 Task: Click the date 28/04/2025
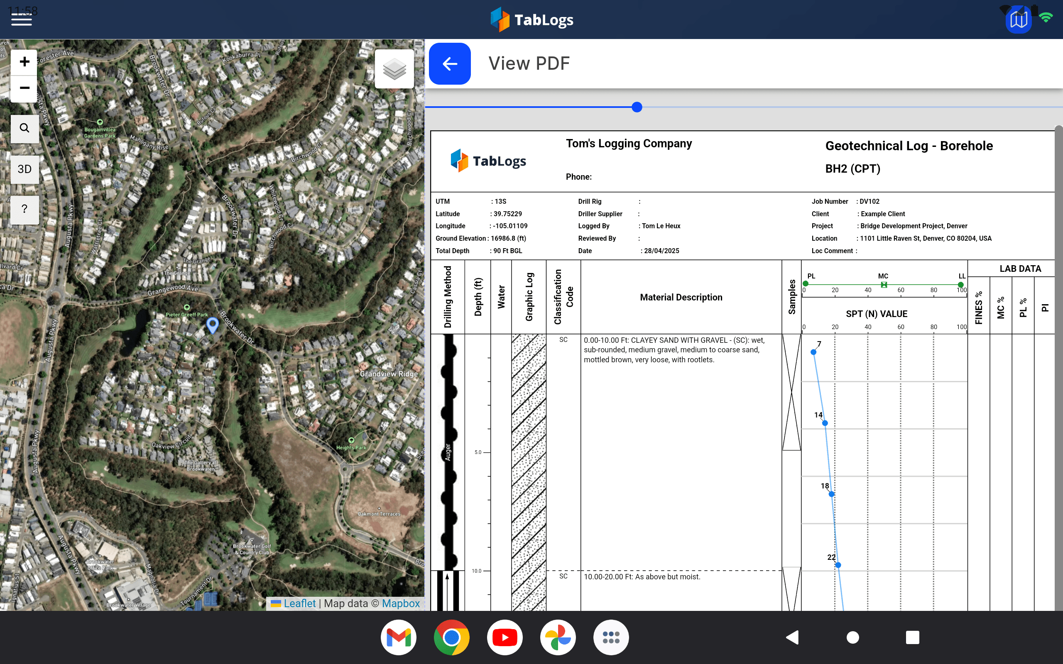pos(661,251)
